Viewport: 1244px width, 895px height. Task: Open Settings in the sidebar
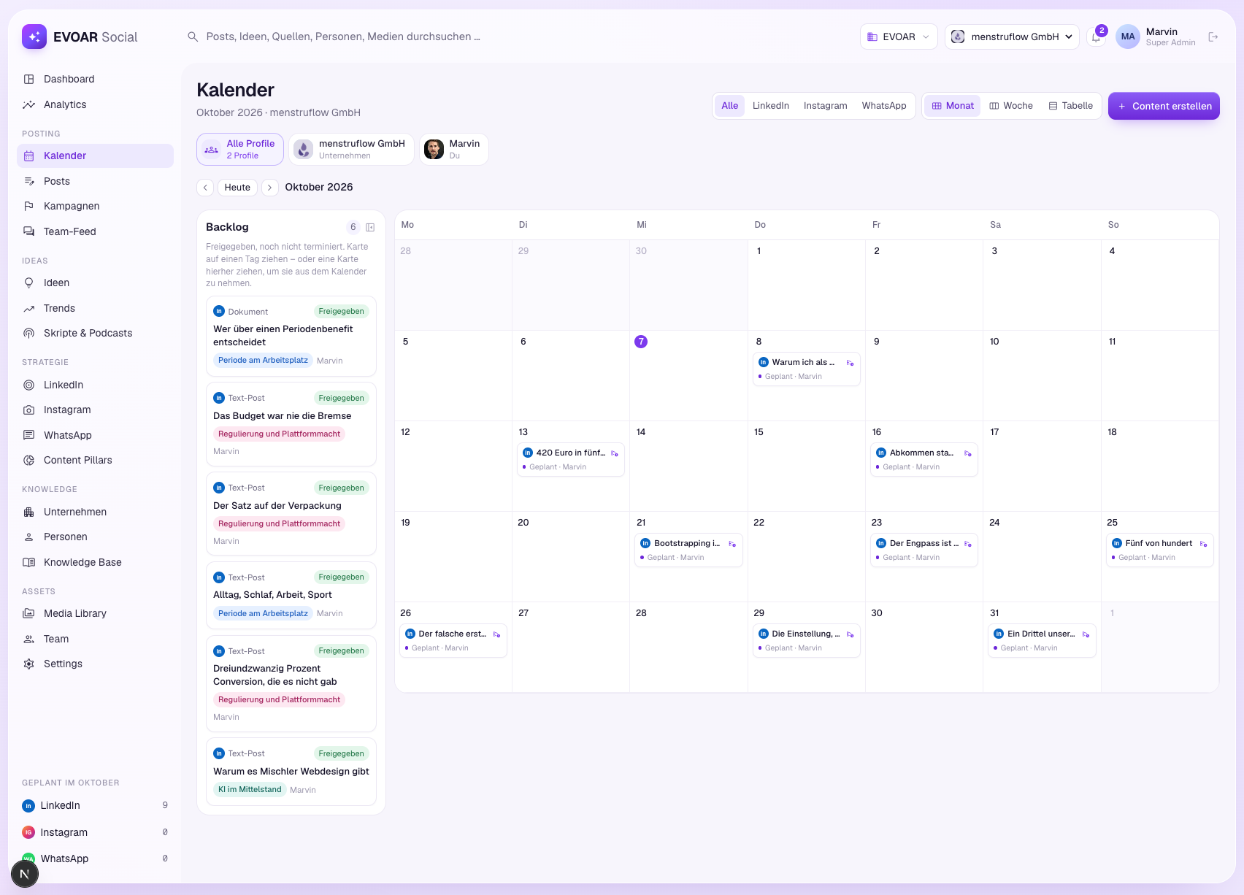(x=95, y=664)
